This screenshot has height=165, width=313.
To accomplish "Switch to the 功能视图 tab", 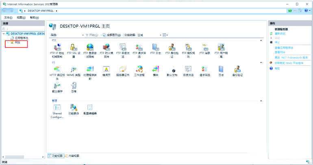I will (56, 156).
